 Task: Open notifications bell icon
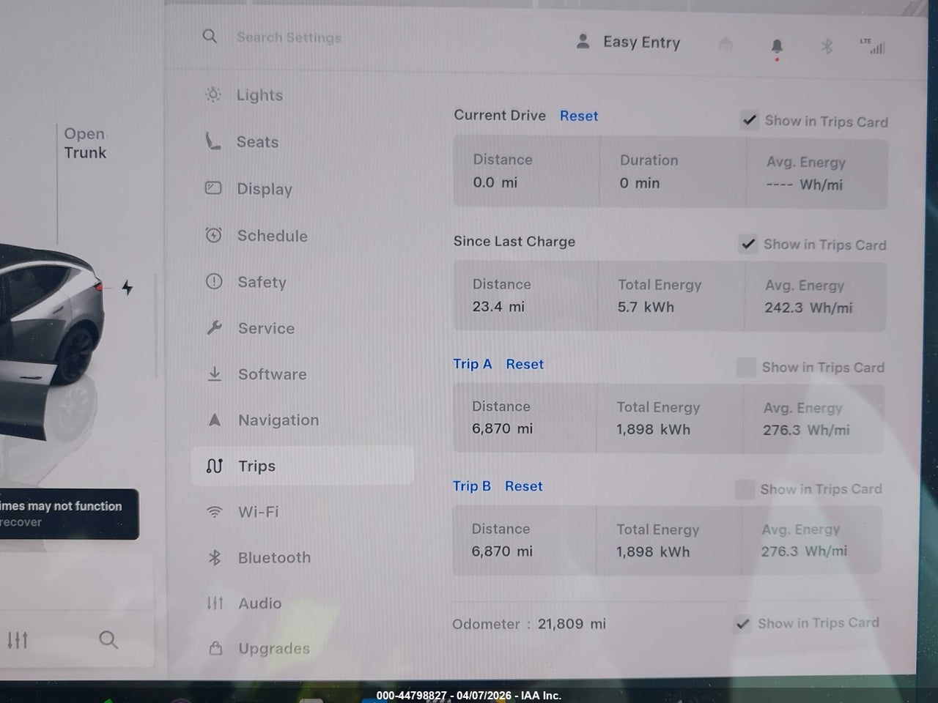pos(777,47)
